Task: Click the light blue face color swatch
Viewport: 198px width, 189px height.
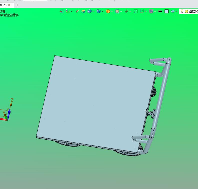Action: coord(167,11)
